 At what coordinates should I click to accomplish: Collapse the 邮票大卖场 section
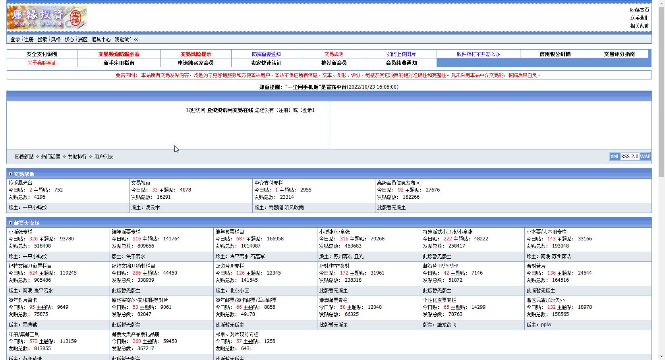coord(11,223)
